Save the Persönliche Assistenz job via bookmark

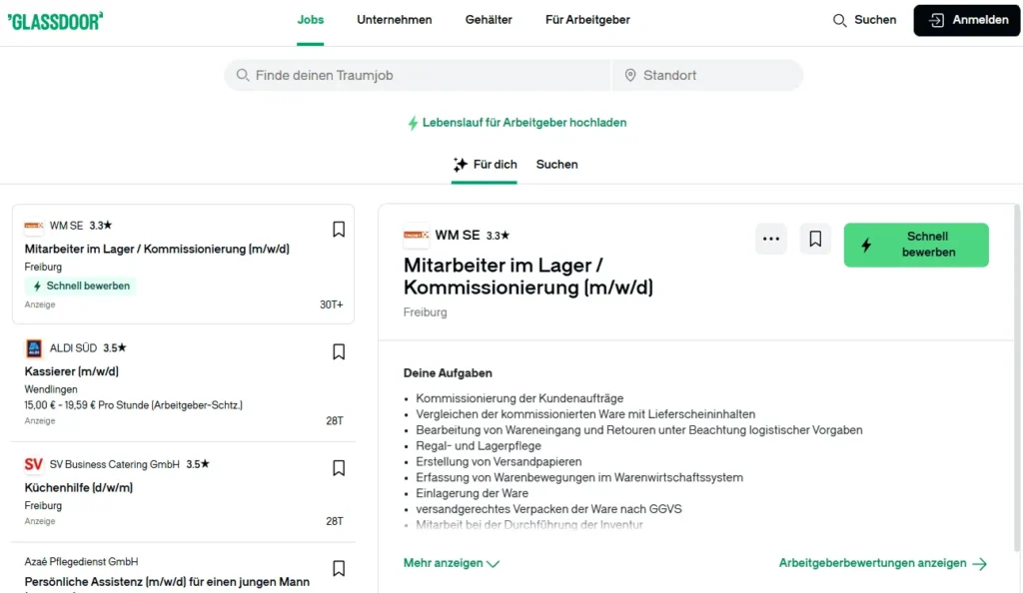pos(339,570)
